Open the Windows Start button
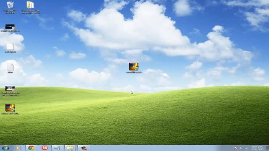Viewport: 269px width, 151px height. tap(5, 148)
